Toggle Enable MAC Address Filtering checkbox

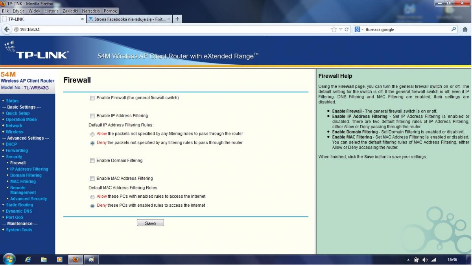coord(92,179)
